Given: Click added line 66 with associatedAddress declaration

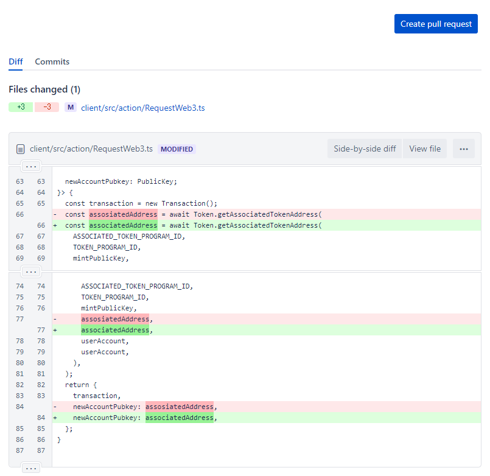Looking at the screenshot, I should pyautogui.click(x=267, y=225).
